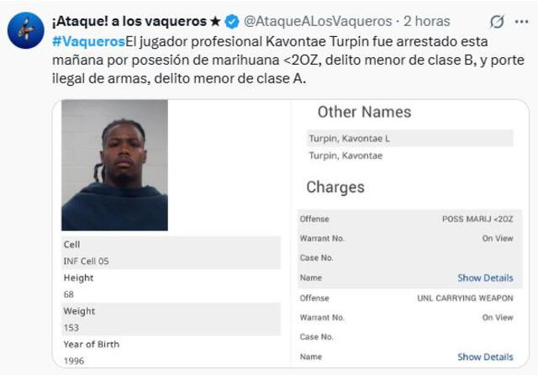Click the 'UNL CARRYING WEAPON' offense text
The width and height of the screenshot is (538, 375).
tap(464, 298)
